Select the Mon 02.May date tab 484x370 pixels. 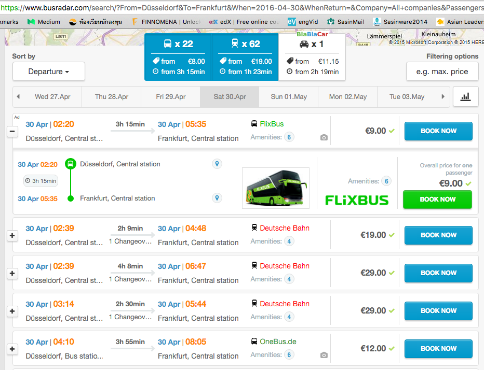348,97
